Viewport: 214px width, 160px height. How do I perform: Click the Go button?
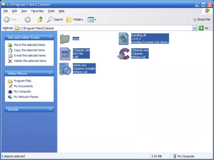[203, 28]
